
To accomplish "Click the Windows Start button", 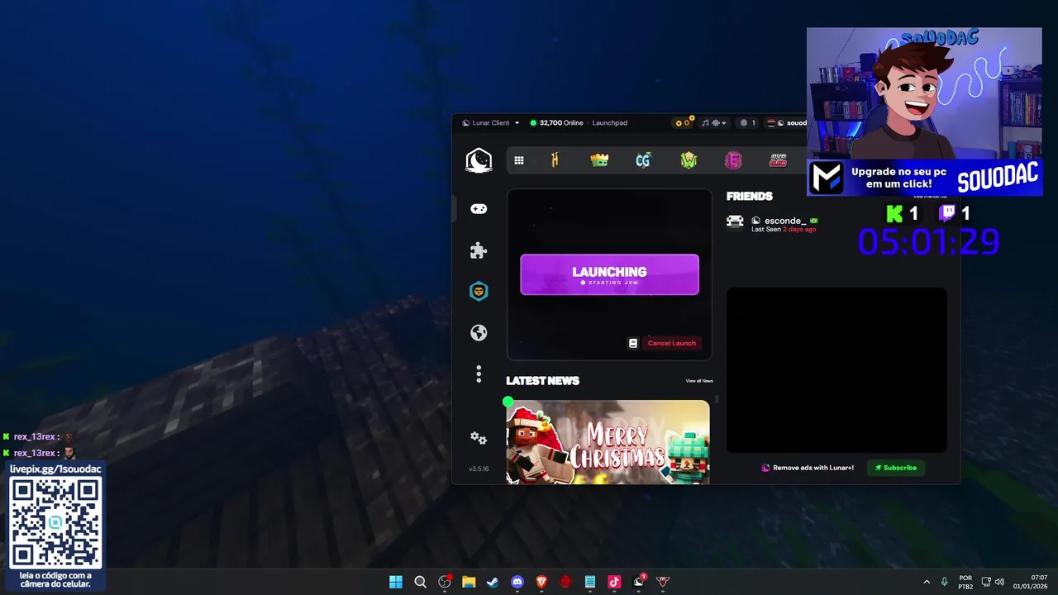I will pos(396,582).
